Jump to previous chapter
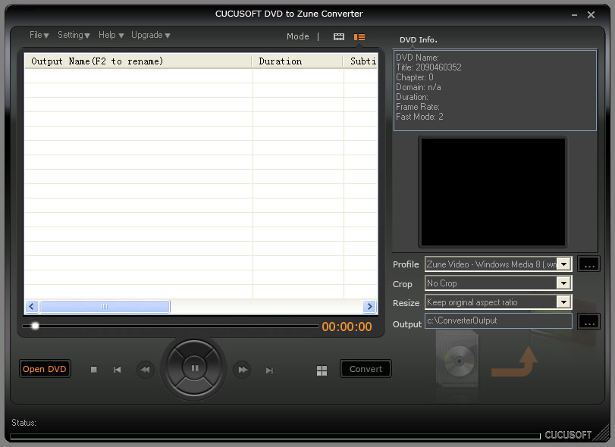 117,370
